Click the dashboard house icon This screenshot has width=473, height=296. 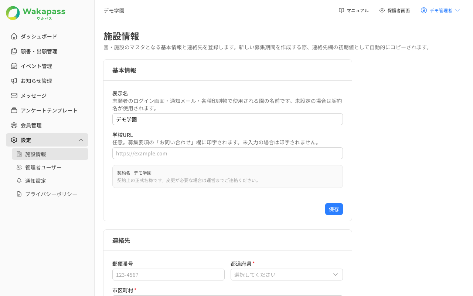14,36
